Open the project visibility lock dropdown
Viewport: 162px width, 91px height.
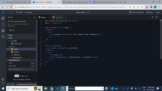coord(89,12)
